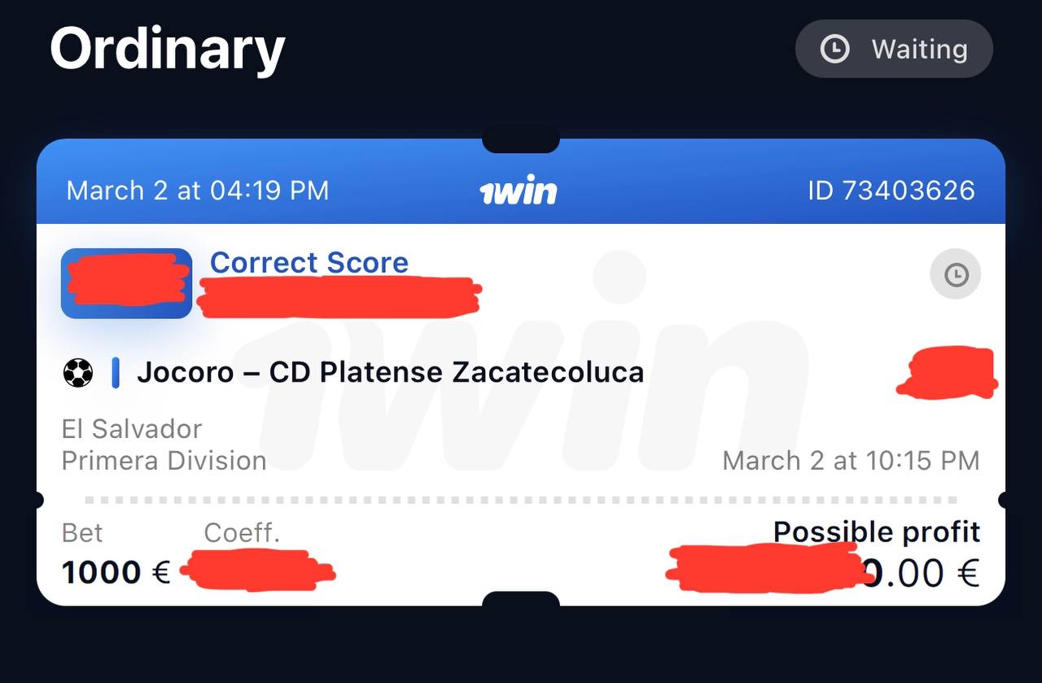Click the Bet label above the stake
The width and height of the screenshot is (1042, 683).
coord(82,533)
